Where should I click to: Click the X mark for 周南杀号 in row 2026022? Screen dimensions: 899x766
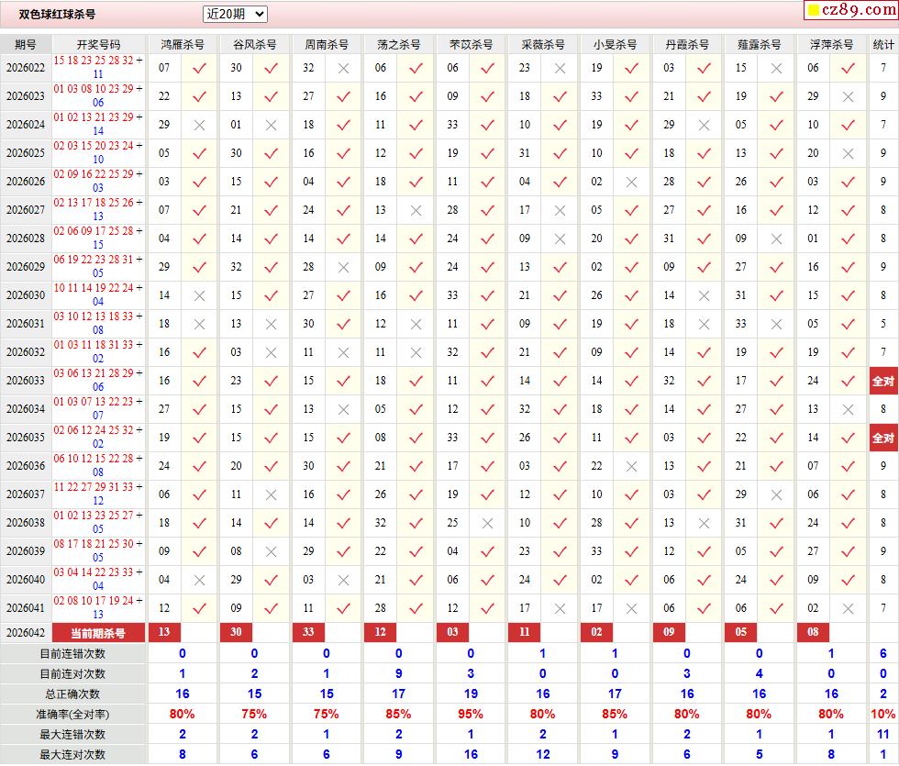(343, 68)
